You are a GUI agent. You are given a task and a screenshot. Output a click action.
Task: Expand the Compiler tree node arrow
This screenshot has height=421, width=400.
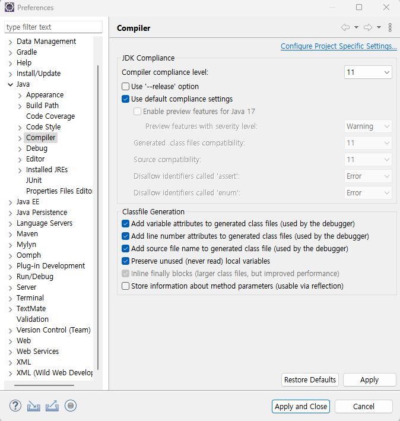coord(20,138)
